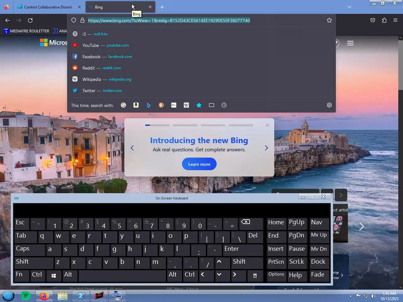Expand the list all tabs chevron

click(349, 7)
